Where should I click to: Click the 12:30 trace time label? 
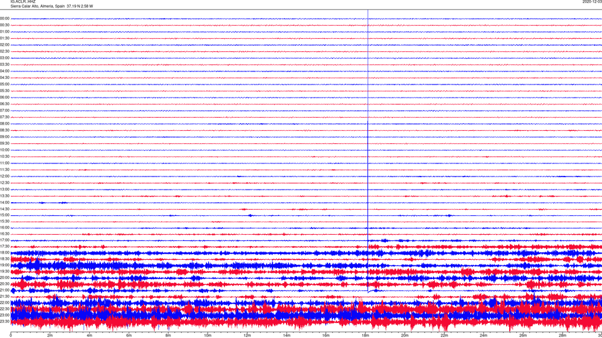pos(4,183)
